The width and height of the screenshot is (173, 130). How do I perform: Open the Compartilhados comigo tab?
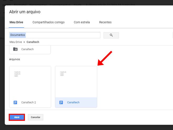(48, 22)
